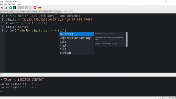
Task: Close the 13-sort.py tab
Action: pyautogui.click(x=60, y=12)
